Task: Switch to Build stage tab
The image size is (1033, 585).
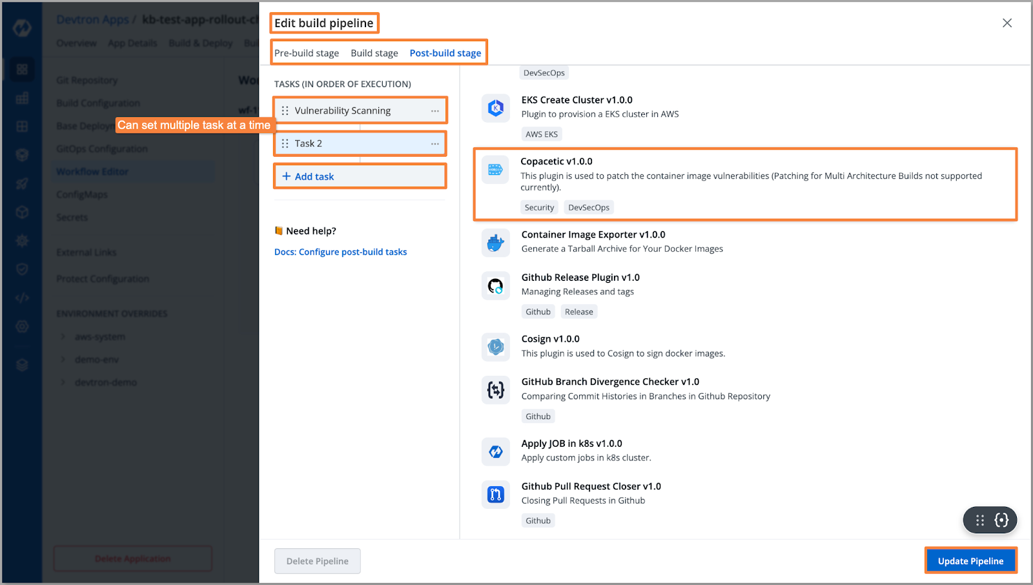Action: (374, 53)
